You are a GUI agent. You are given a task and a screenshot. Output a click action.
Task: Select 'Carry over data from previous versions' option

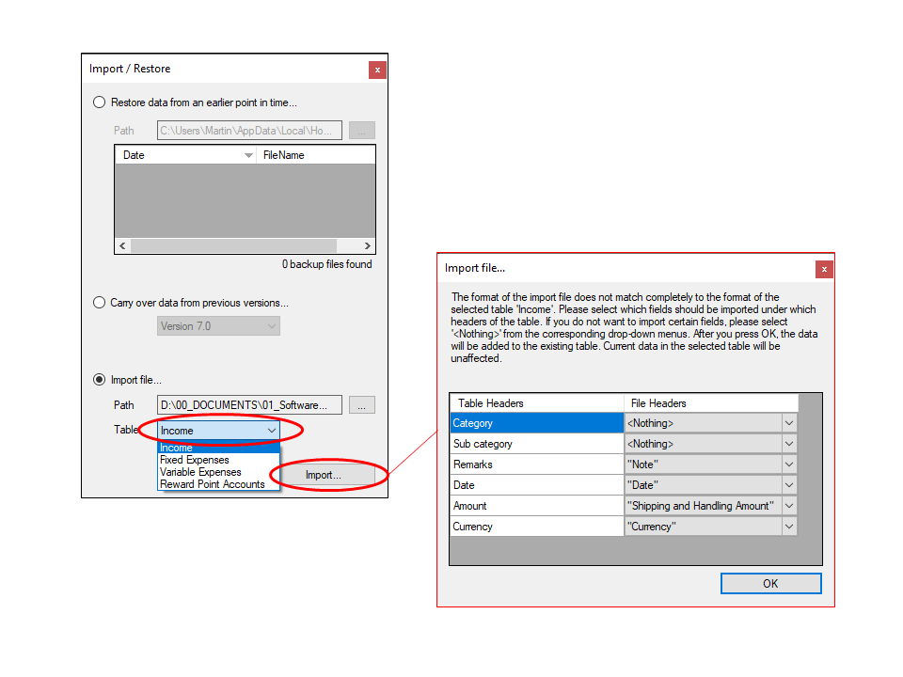pyautogui.click(x=100, y=303)
